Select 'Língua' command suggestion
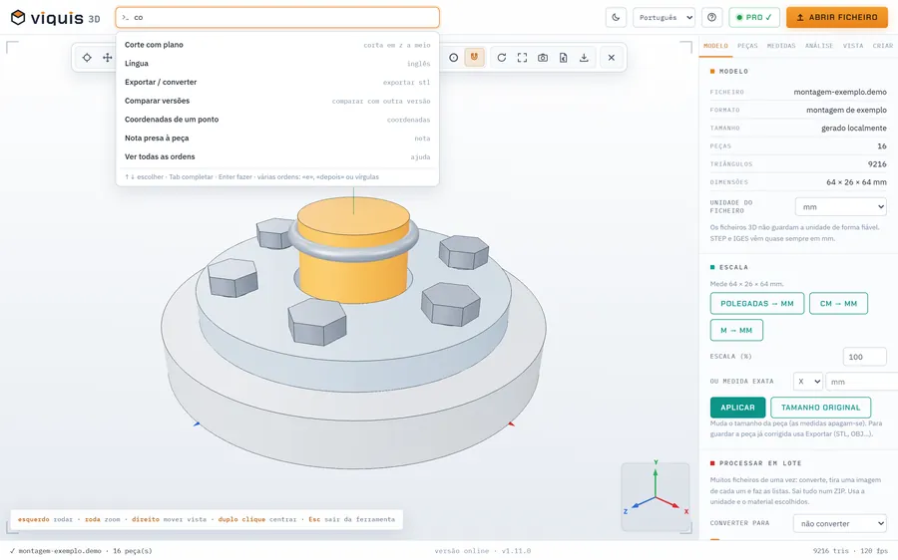The width and height of the screenshot is (898, 560). tap(277, 64)
